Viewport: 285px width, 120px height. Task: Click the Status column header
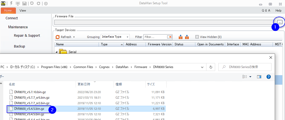(x=183, y=44)
